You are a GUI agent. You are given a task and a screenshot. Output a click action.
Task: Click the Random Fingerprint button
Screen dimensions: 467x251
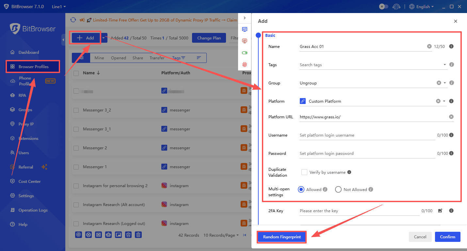tap(282, 237)
